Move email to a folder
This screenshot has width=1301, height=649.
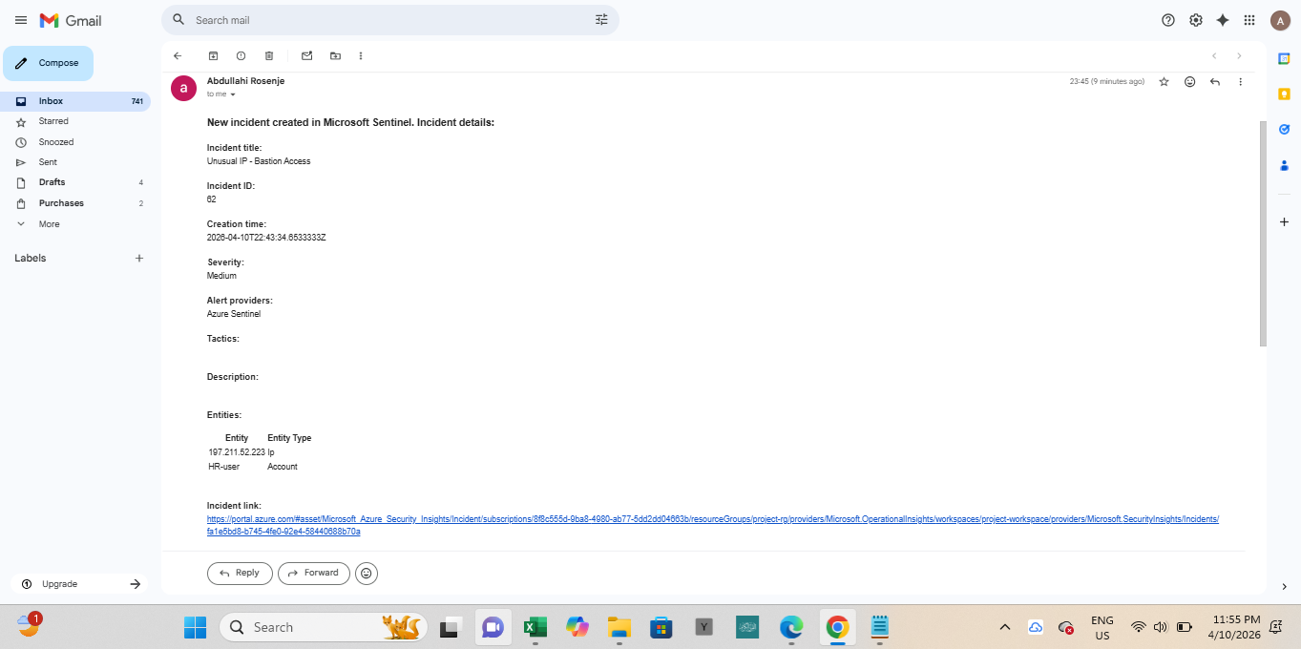tap(335, 56)
